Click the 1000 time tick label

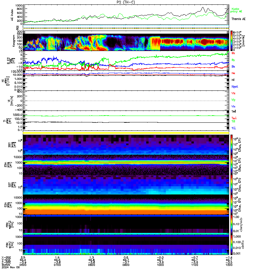point(160,265)
